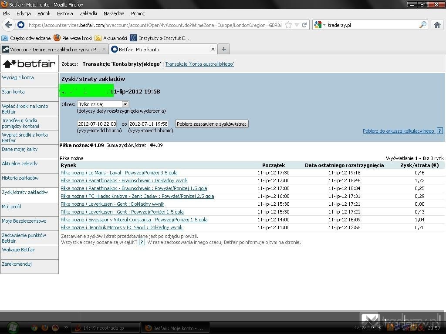This screenshot has width=446, height=334.
Task: Click the Betfair site identity icon
Action: click(x=21, y=25)
